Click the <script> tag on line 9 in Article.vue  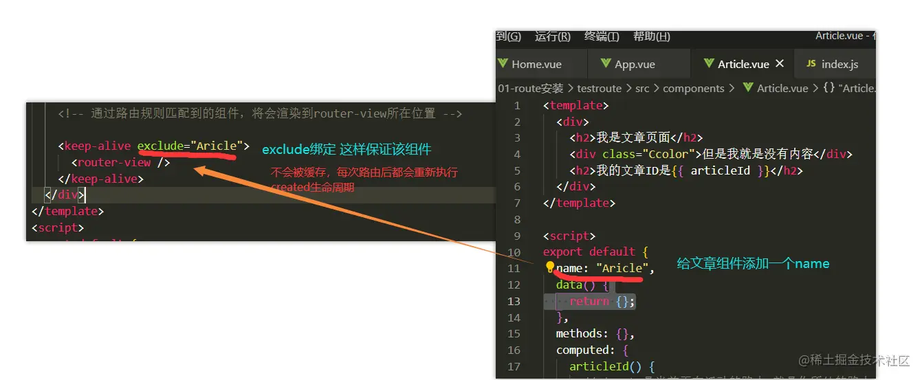click(x=569, y=236)
